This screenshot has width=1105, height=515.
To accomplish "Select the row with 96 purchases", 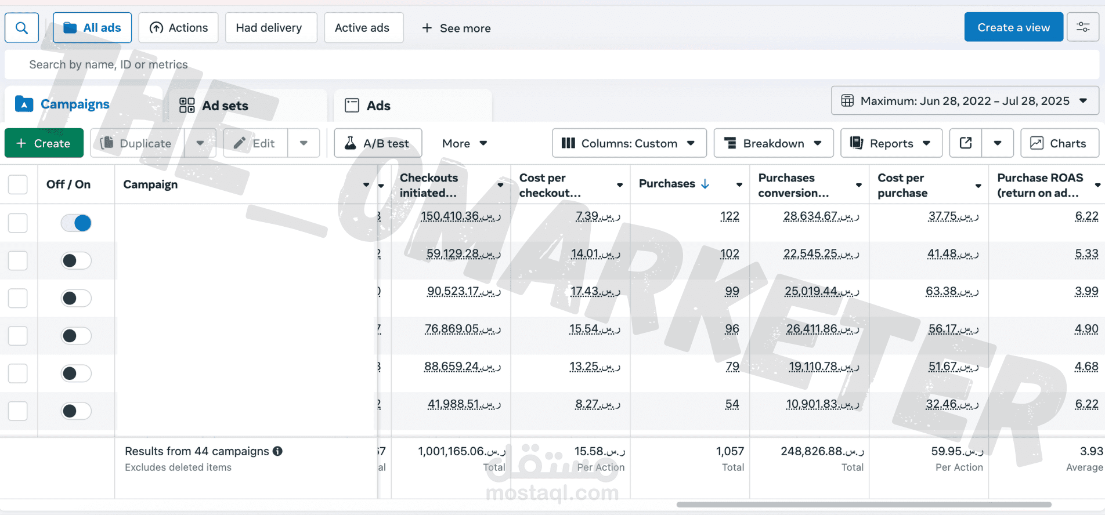I will pyautogui.click(x=18, y=335).
